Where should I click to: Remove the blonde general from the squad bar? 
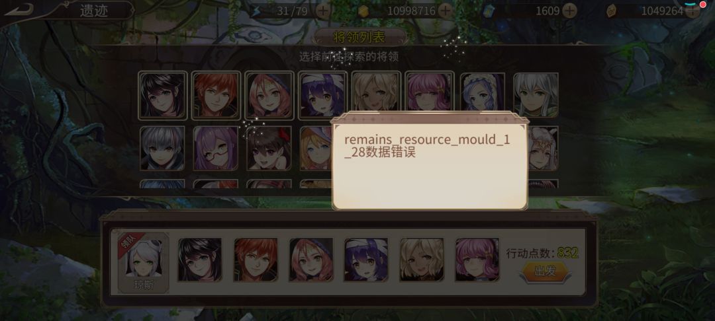pyautogui.click(x=422, y=260)
